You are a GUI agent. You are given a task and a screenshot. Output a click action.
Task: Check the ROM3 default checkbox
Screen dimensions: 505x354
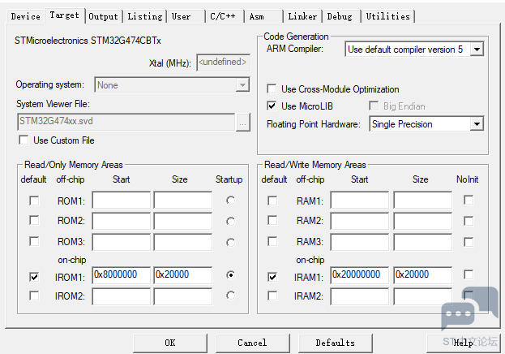[34, 241]
